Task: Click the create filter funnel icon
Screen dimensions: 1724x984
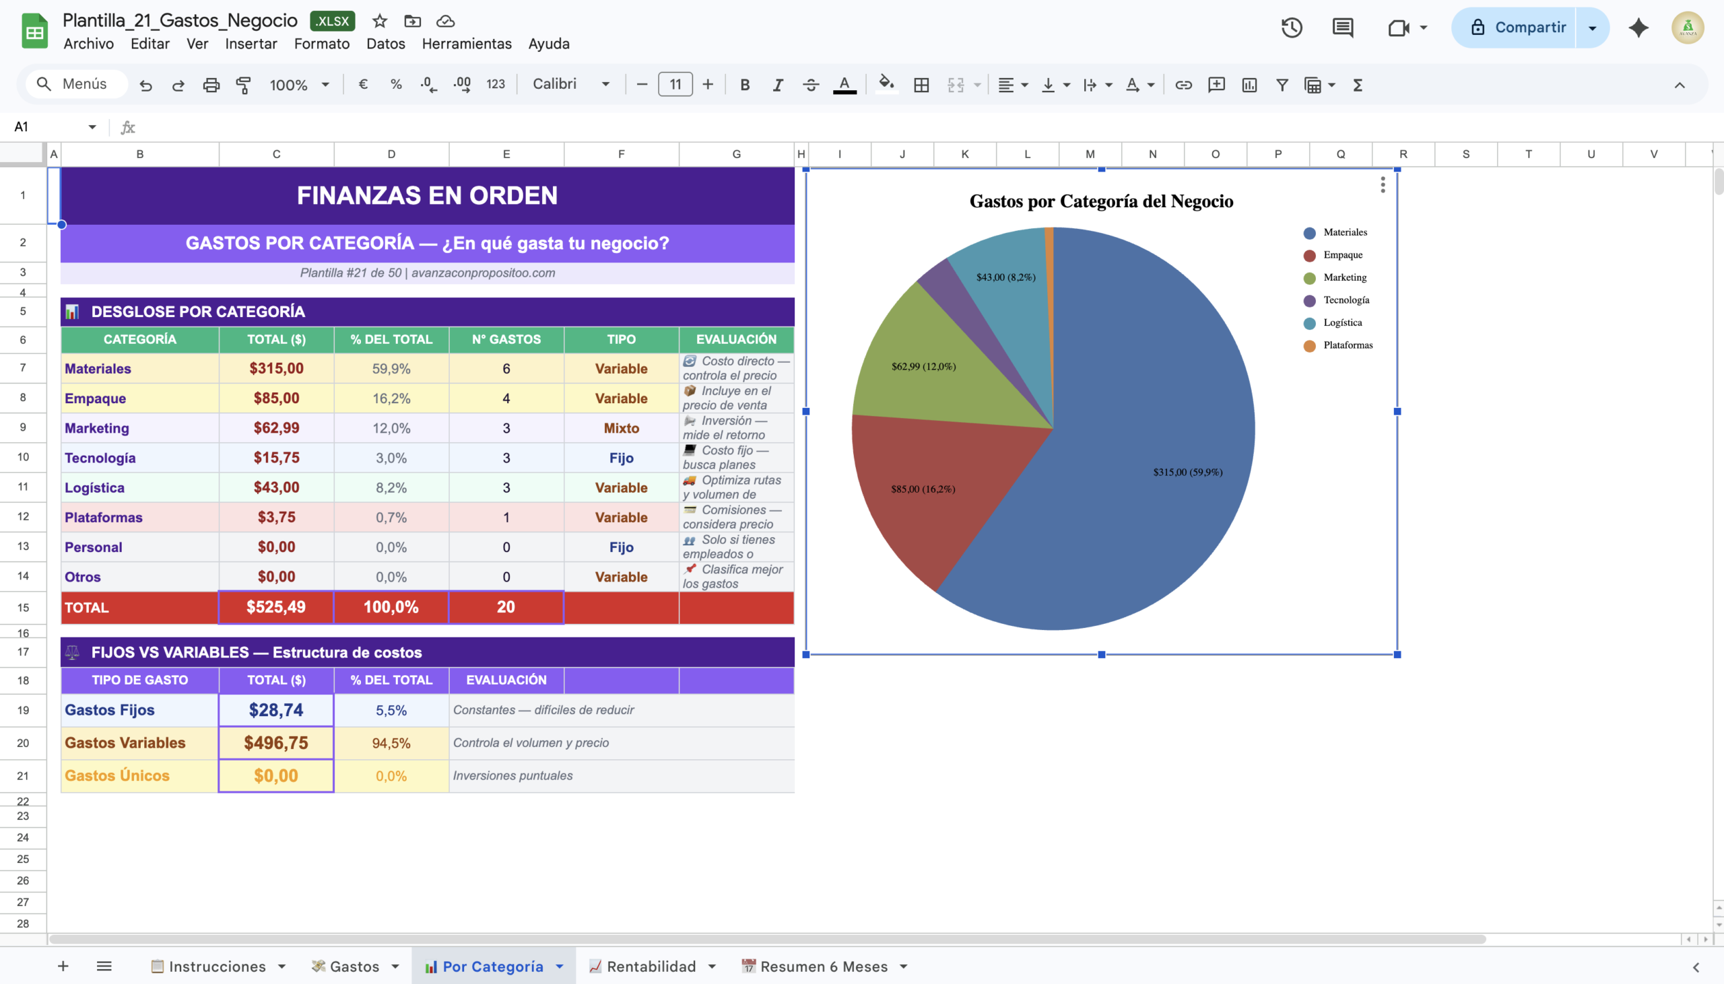Action: 1281,85
